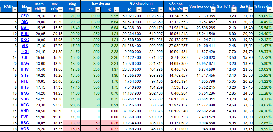Viewport: 273px width, 132px height.
Task: Click the 54.836.100 volume cell
Action: click(131, 28)
